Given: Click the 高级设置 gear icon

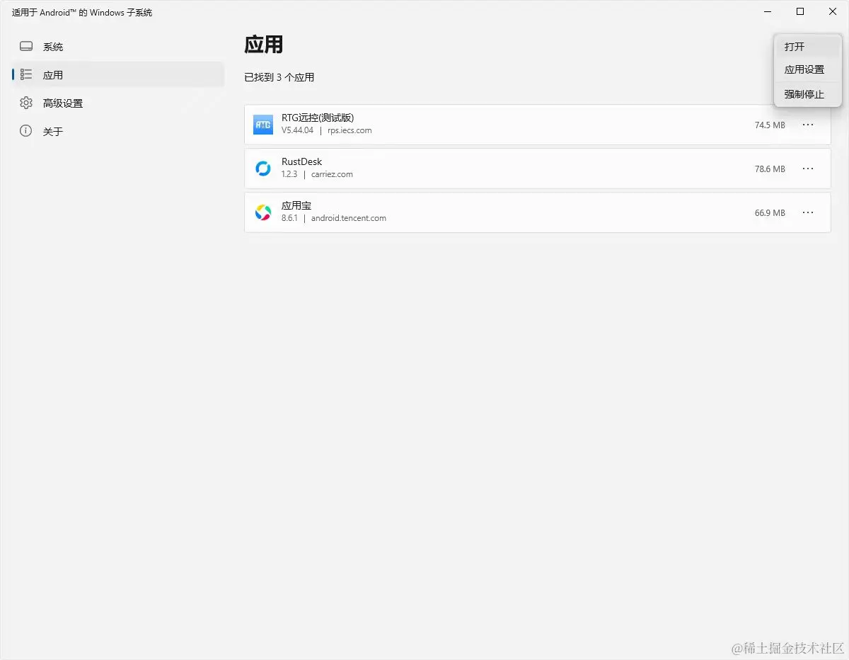Looking at the screenshot, I should pyautogui.click(x=26, y=103).
